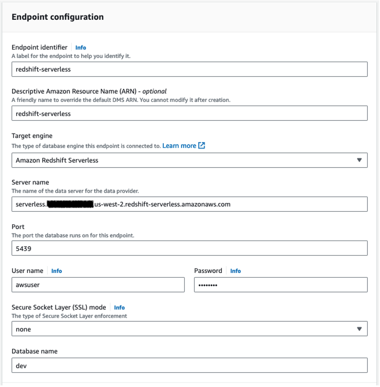Click the Database name field containing dev

[189, 365]
